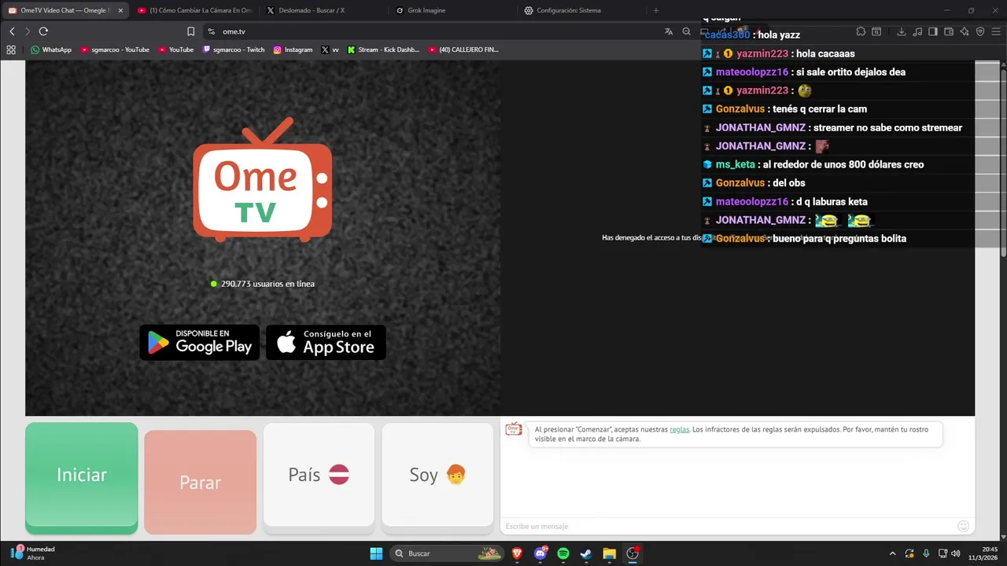Toggle the browser sidebar panel icon
The image size is (1007, 566).
tap(933, 31)
